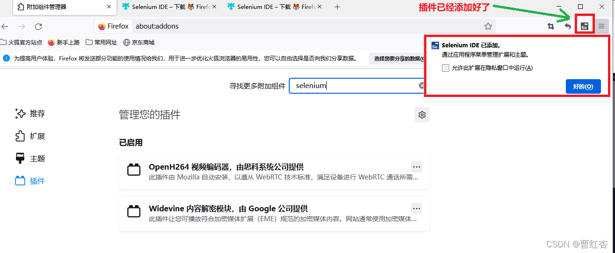Image resolution: width=615 pixels, height=253 pixels.
Task: Click the Widevine 内容解密模块 plugin card
Action: [274, 214]
